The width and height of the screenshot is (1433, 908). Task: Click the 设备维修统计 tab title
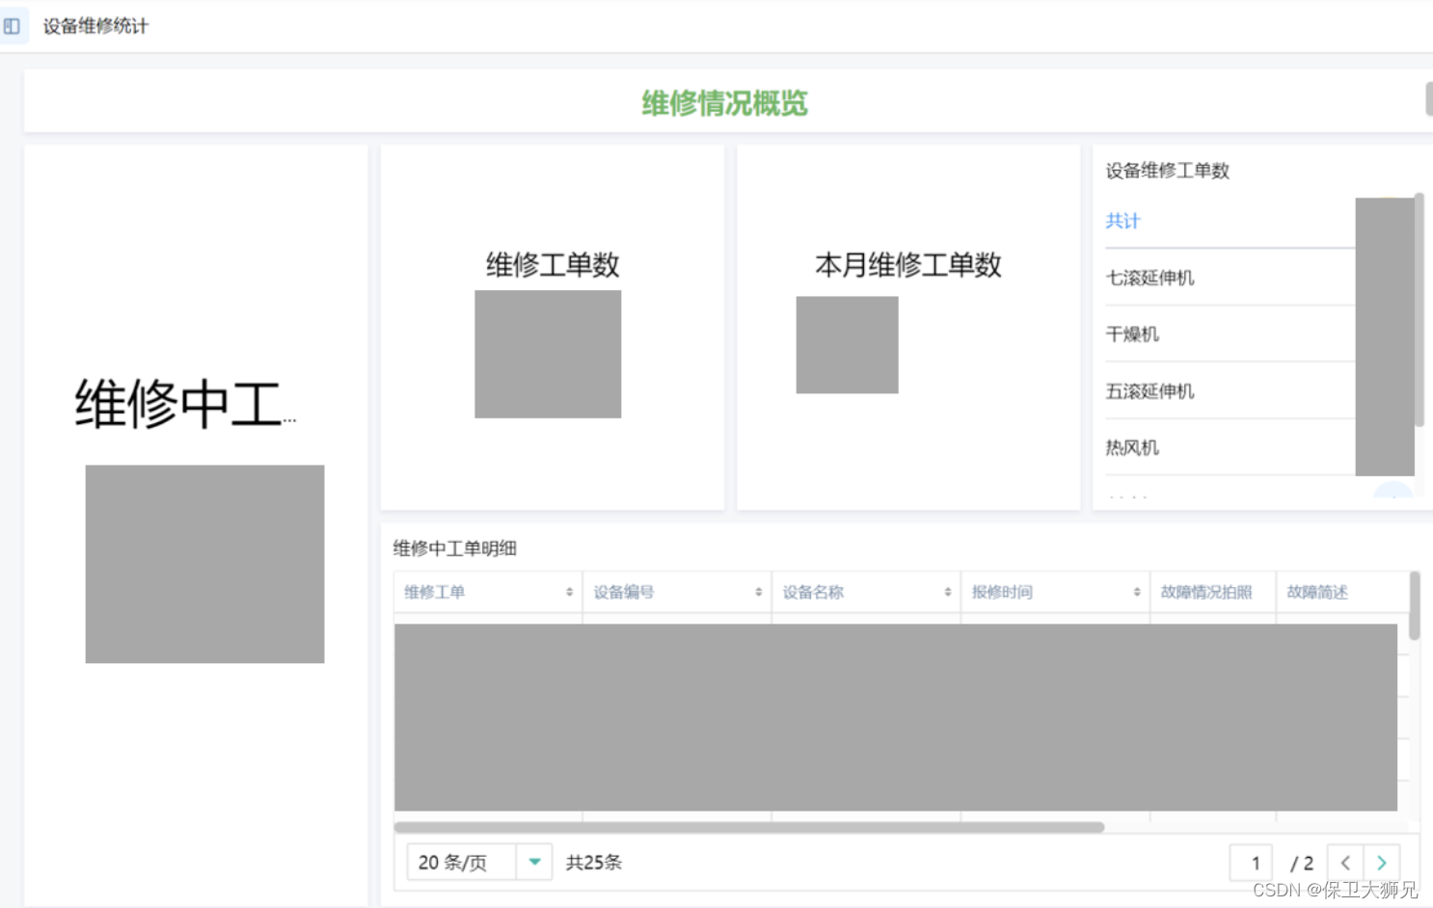[x=95, y=26]
